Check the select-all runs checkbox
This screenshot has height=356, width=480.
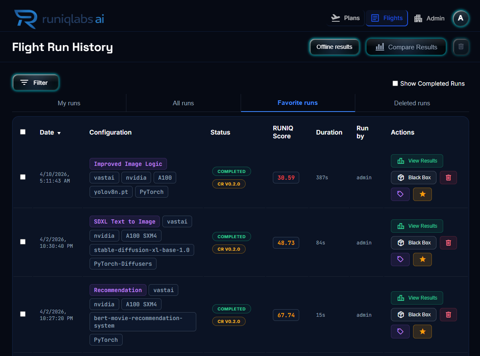[x=23, y=132]
